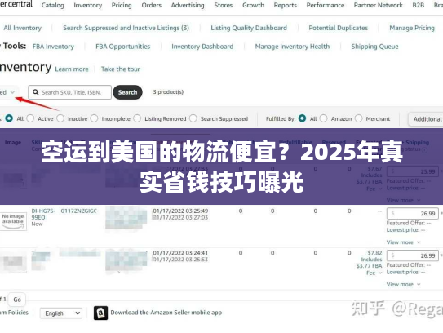
Task: Select the Inactive status radio button
Action: (x=60, y=118)
